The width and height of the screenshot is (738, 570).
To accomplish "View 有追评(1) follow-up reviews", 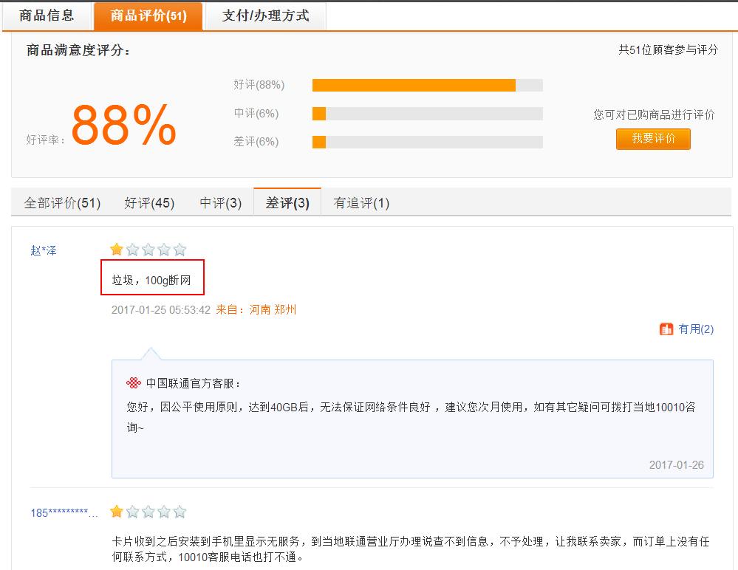I will (x=361, y=203).
